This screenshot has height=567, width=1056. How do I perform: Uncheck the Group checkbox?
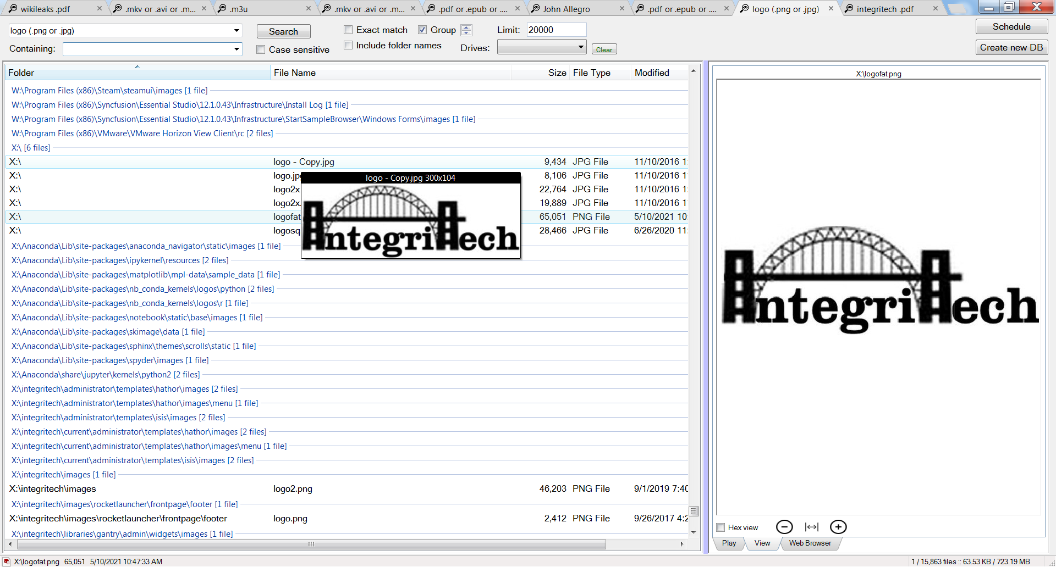point(422,30)
